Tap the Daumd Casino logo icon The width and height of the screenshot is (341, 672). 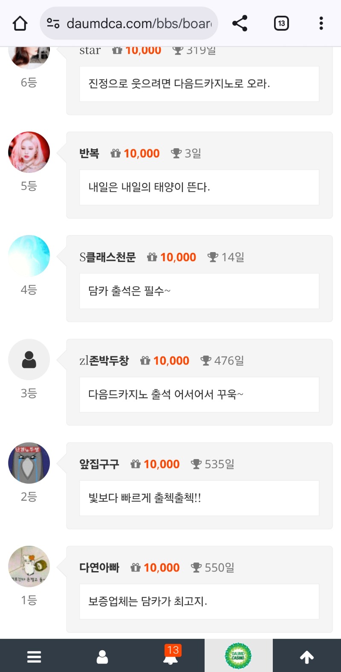238,656
